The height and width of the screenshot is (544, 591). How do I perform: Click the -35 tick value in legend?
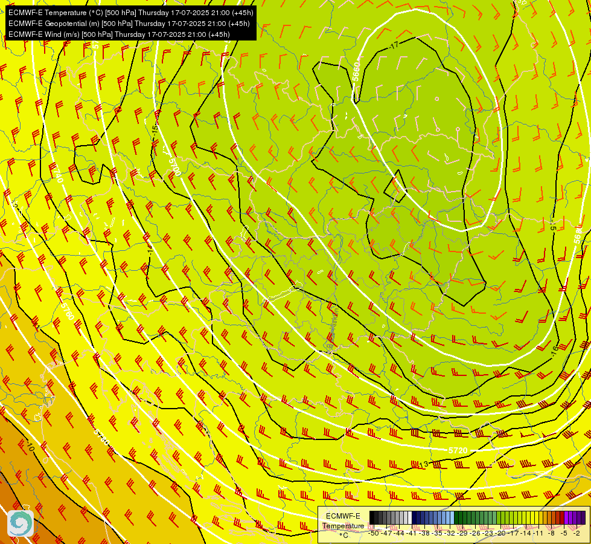coord(437,534)
